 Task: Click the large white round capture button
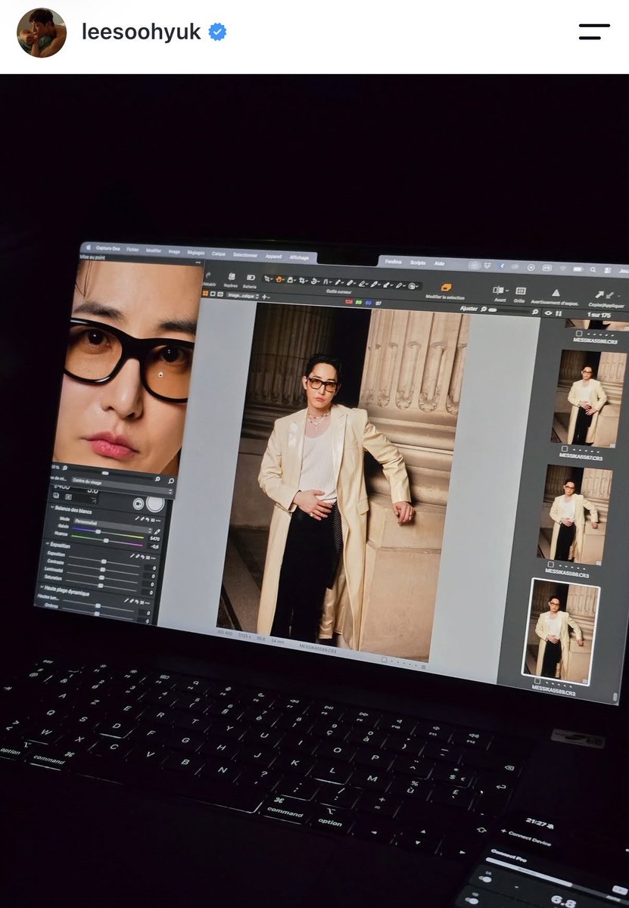155,503
